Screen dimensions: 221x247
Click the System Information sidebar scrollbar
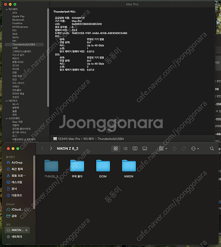pos(48,58)
